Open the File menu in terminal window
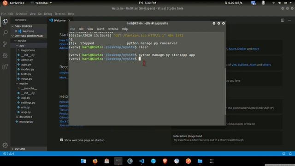Screen dimensions: 295x166 [72, 29]
